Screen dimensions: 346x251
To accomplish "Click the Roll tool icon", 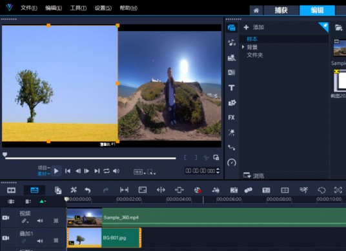I will [x=179, y=190].
